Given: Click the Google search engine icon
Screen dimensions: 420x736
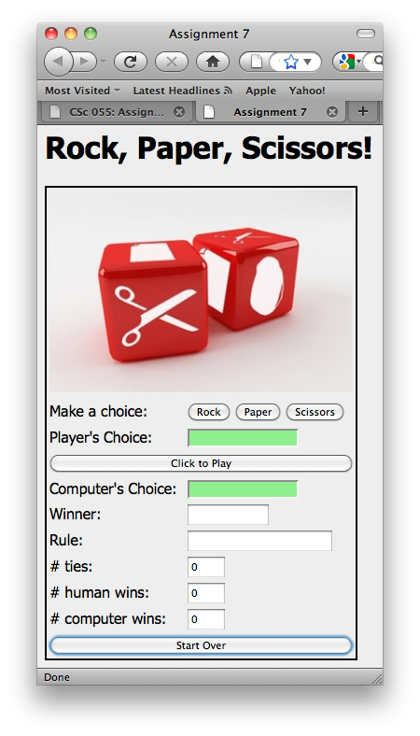Looking at the screenshot, I should tap(347, 62).
